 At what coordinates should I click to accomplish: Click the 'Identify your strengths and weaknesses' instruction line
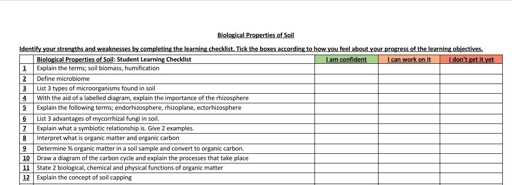pos(251,49)
